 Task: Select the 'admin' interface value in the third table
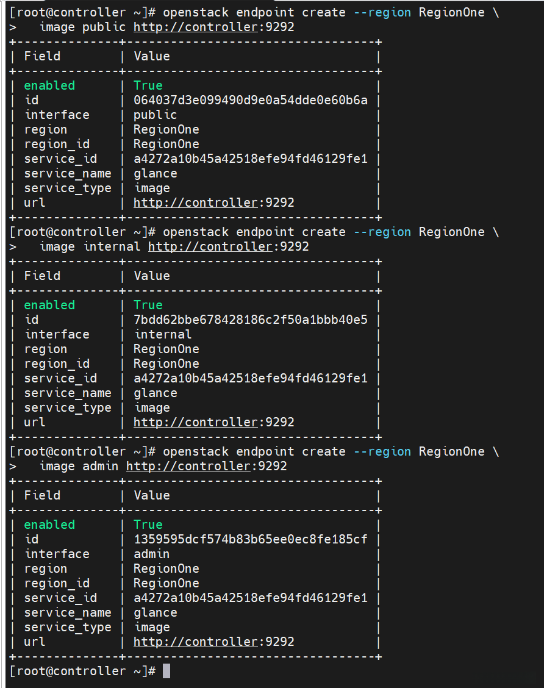[152, 554]
